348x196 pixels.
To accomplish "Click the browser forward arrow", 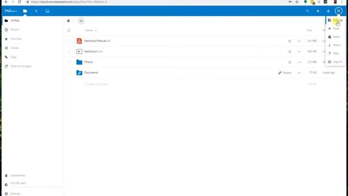I will tap(13, 2).
